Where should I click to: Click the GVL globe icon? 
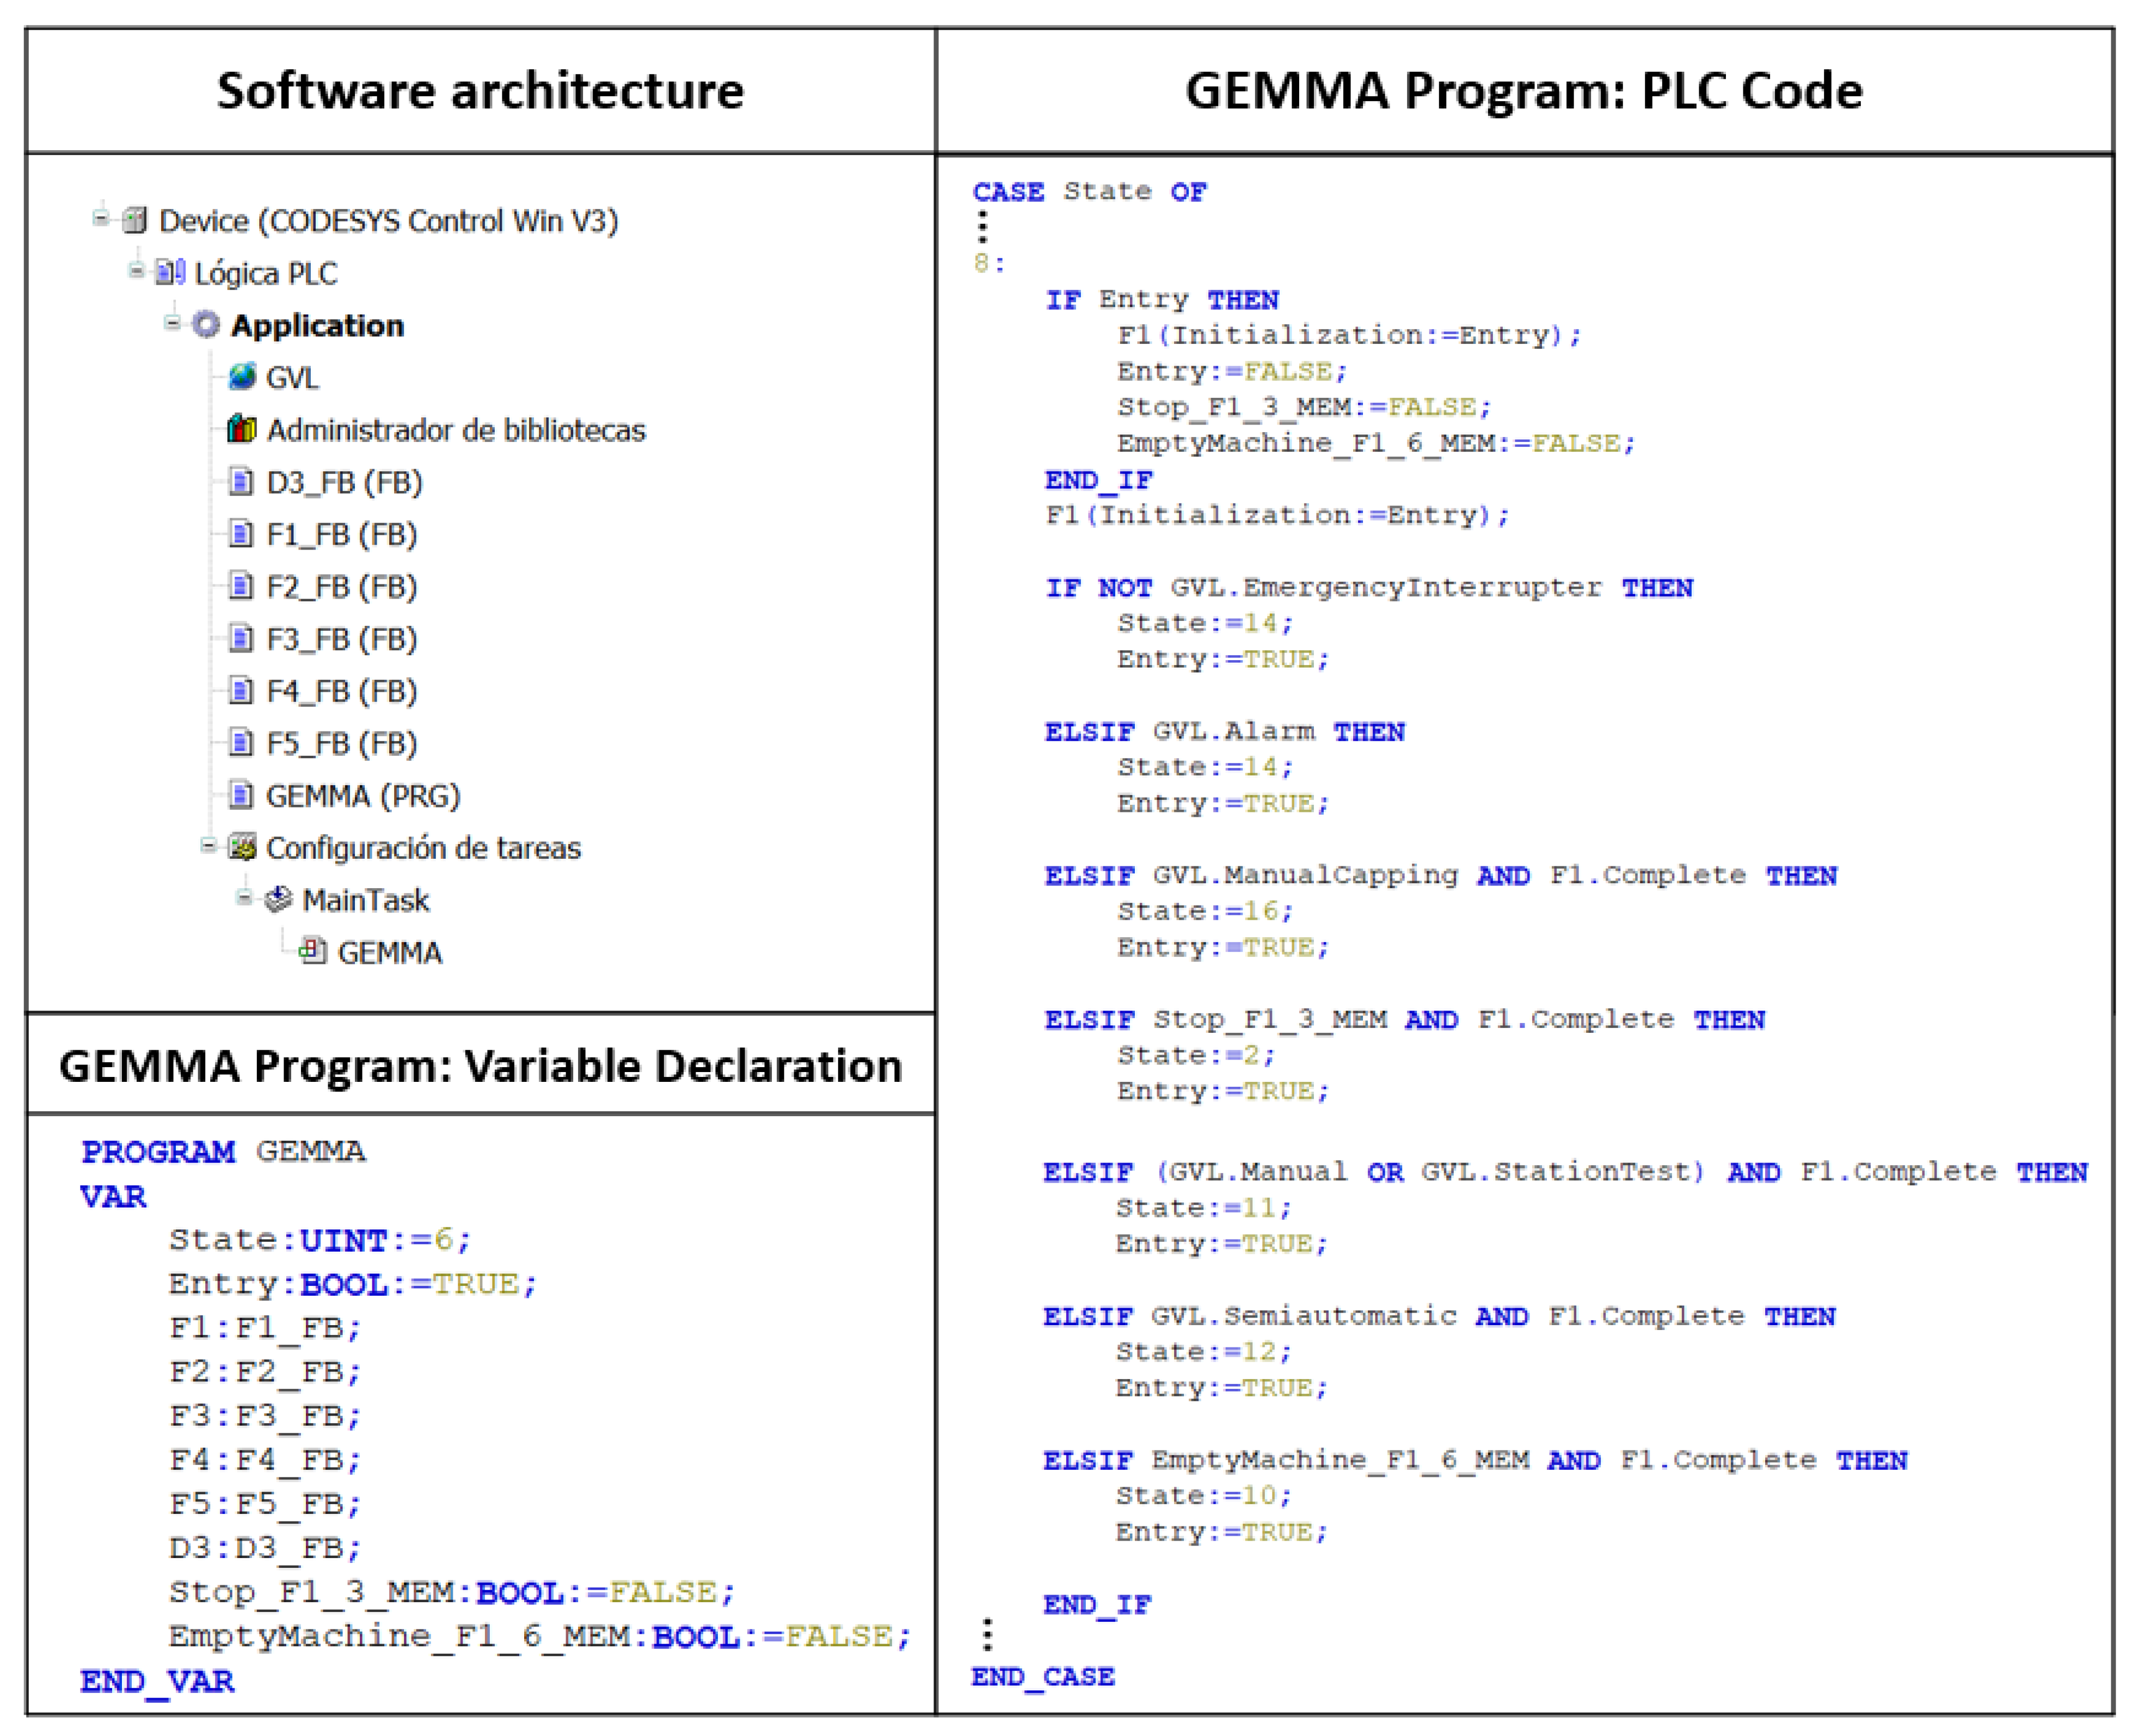tap(242, 377)
